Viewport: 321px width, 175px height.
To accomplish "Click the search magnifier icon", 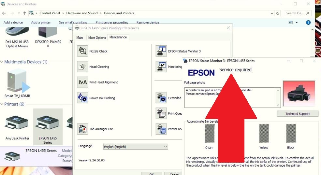I will point(307,13).
